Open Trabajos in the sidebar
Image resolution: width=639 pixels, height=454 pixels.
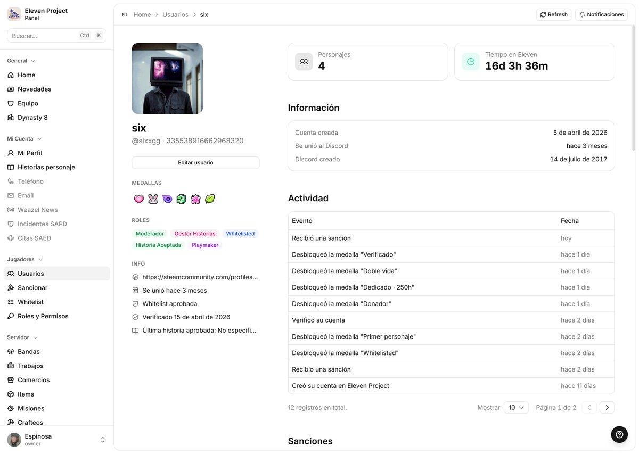tap(56, 366)
